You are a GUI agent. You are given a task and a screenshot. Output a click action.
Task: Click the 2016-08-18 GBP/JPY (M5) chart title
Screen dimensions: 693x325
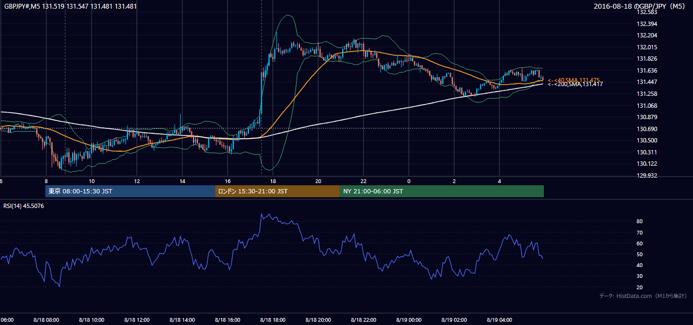[x=640, y=6]
